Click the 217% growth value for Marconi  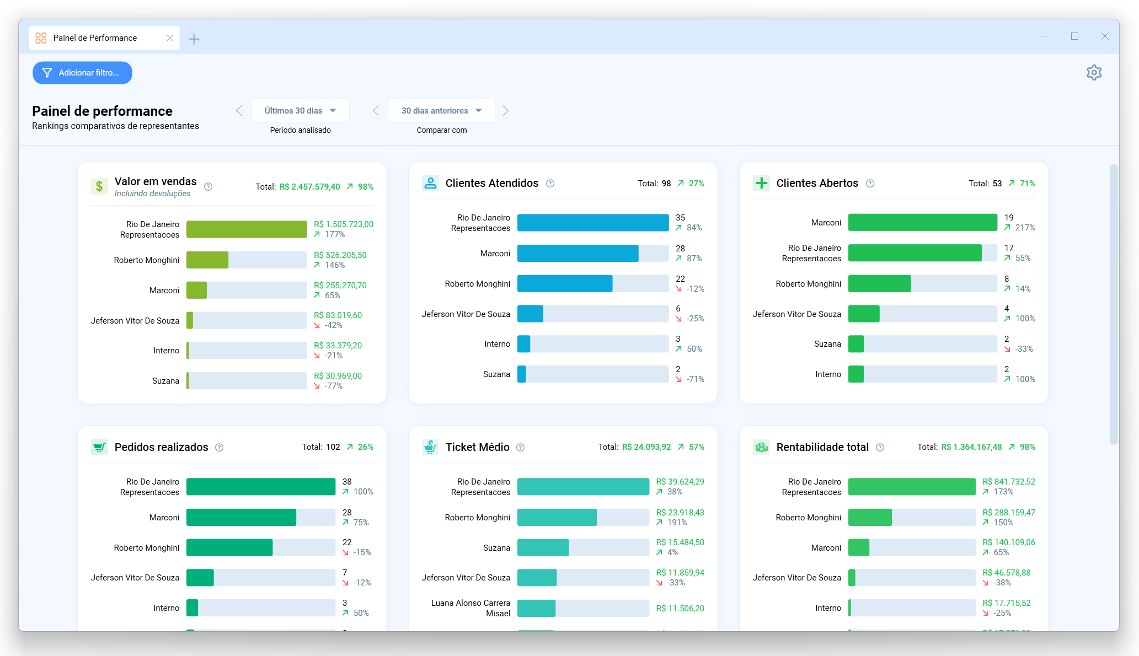point(1025,228)
